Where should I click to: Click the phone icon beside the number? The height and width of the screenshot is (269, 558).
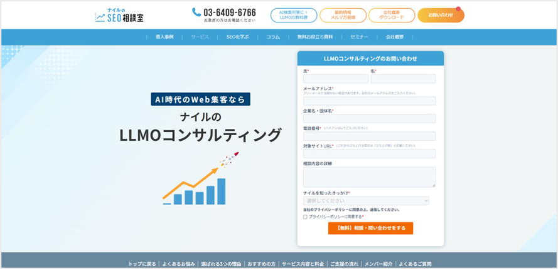click(196, 12)
